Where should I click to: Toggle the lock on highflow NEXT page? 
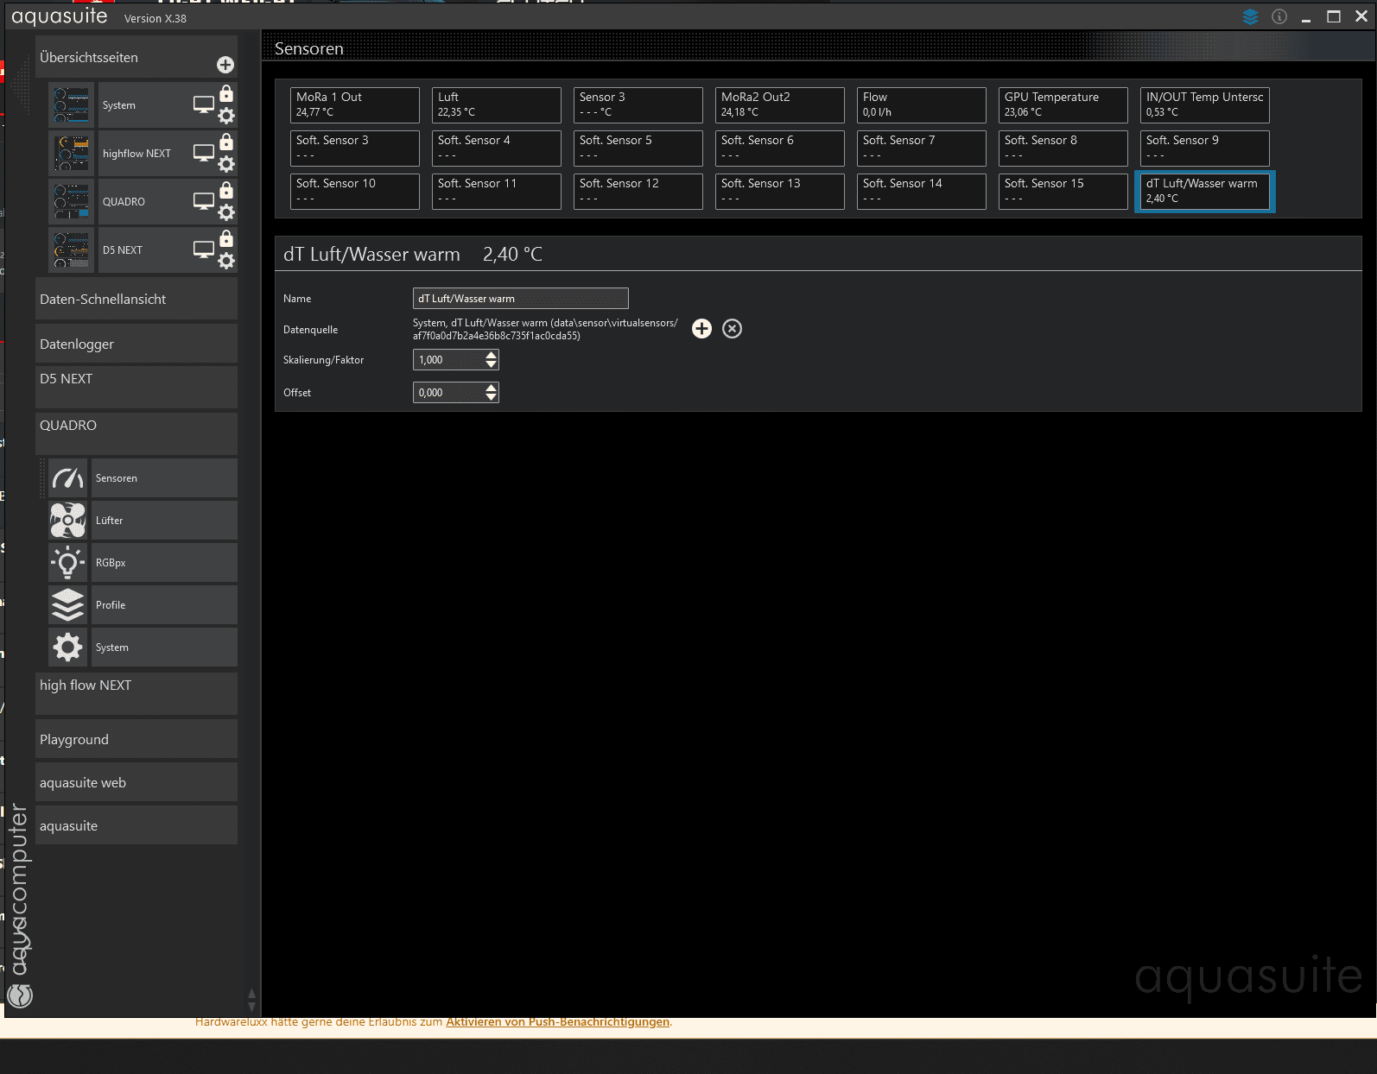(x=226, y=142)
